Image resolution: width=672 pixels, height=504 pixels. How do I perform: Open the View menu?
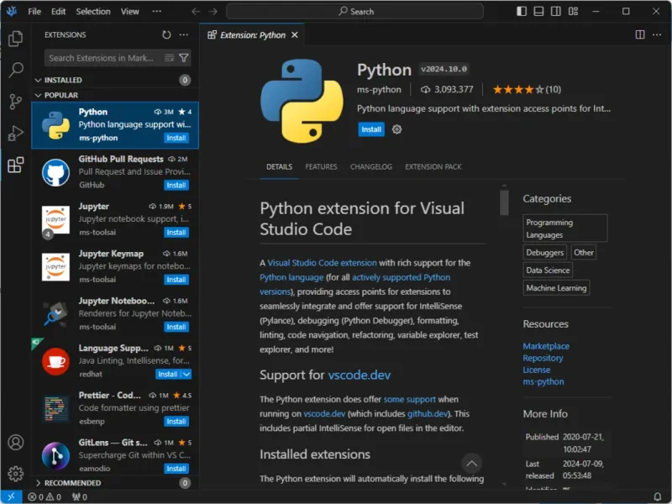pyautogui.click(x=129, y=12)
